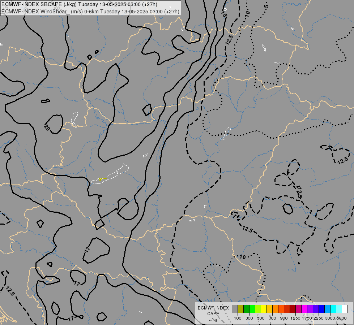
Task: Pick the bright magenta legend swatch
Action: [x=304, y=309]
